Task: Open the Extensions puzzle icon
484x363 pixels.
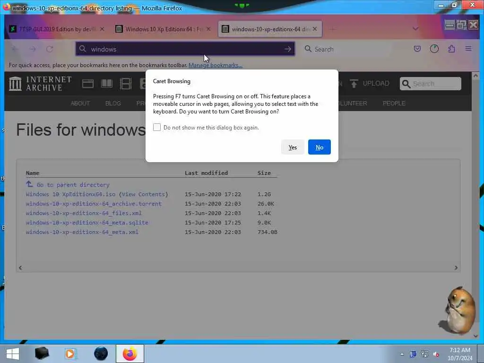Action: (x=451, y=49)
